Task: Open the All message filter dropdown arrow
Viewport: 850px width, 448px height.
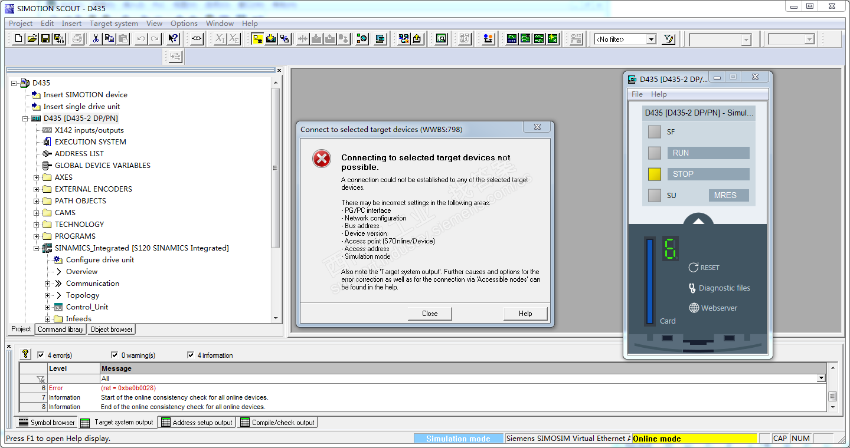Action: coord(820,378)
